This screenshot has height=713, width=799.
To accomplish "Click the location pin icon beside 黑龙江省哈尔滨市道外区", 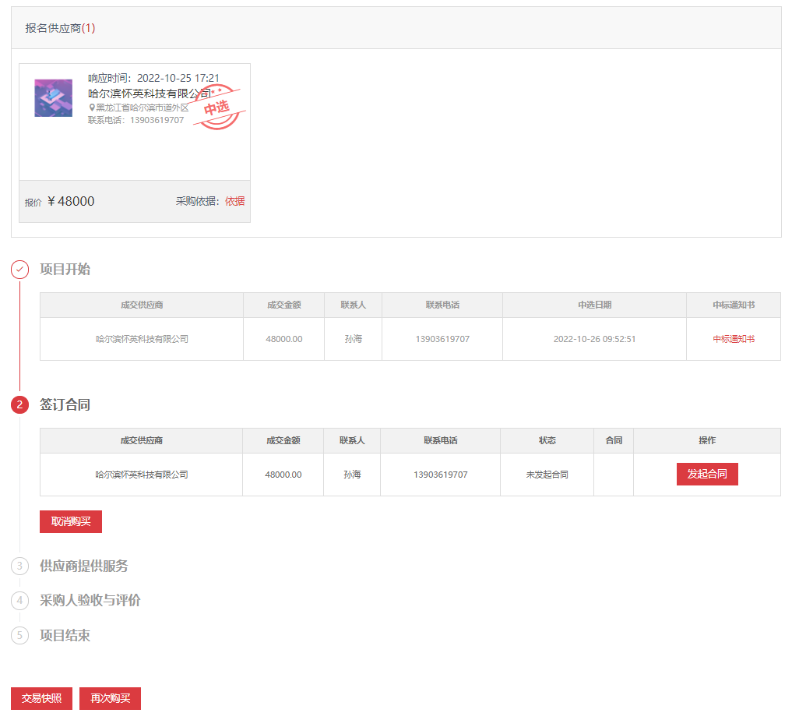I will (x=92, y=108).
